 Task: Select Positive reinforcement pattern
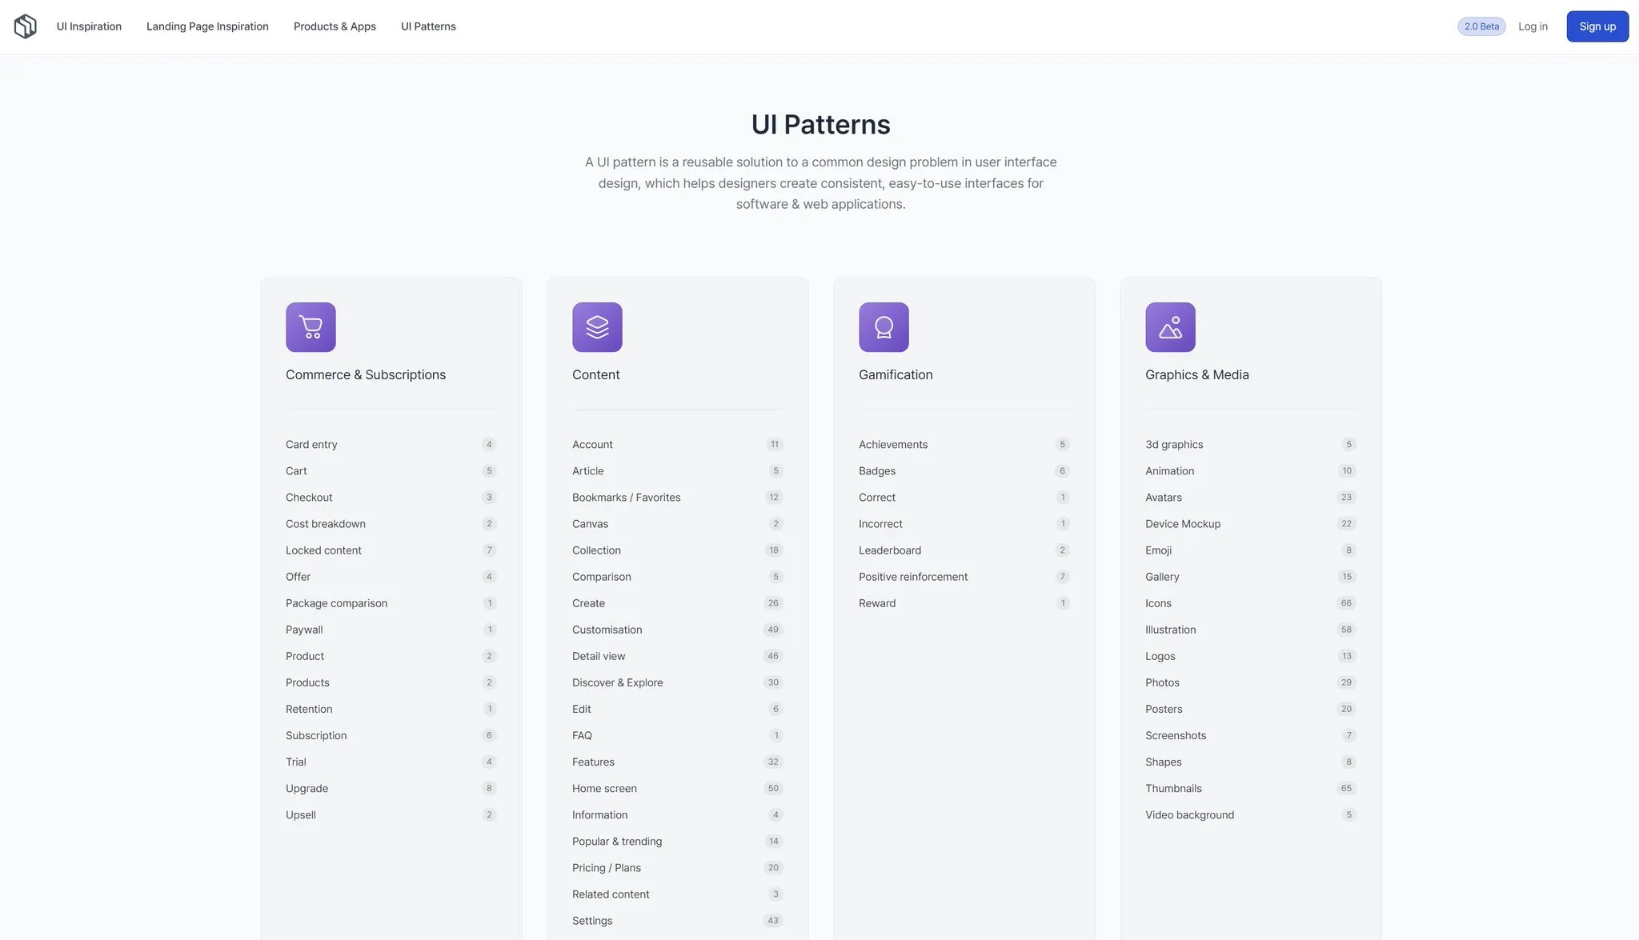click(x=913, y=577)
